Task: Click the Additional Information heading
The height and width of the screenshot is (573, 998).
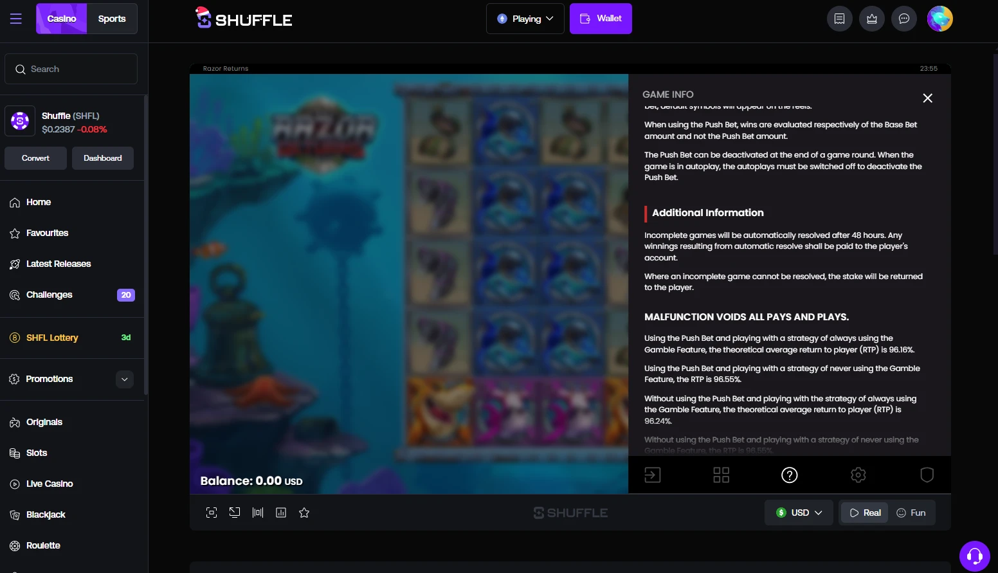Action: pos(708,213)
